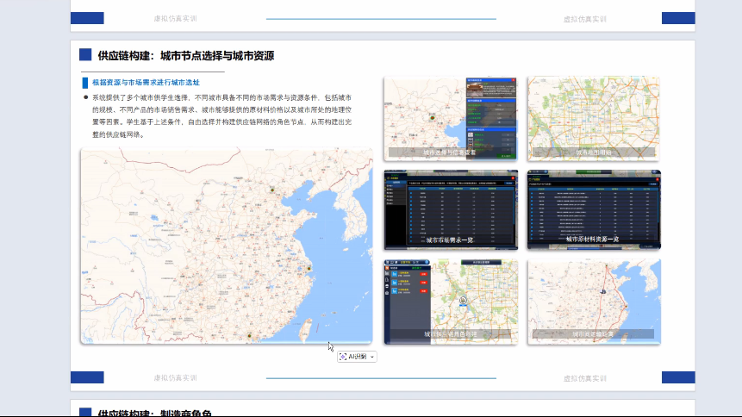The height and width of the screenshot is (417, 742).
Task: Click next slide title 供应链构建：制造商角色
Action: point(154,413)
